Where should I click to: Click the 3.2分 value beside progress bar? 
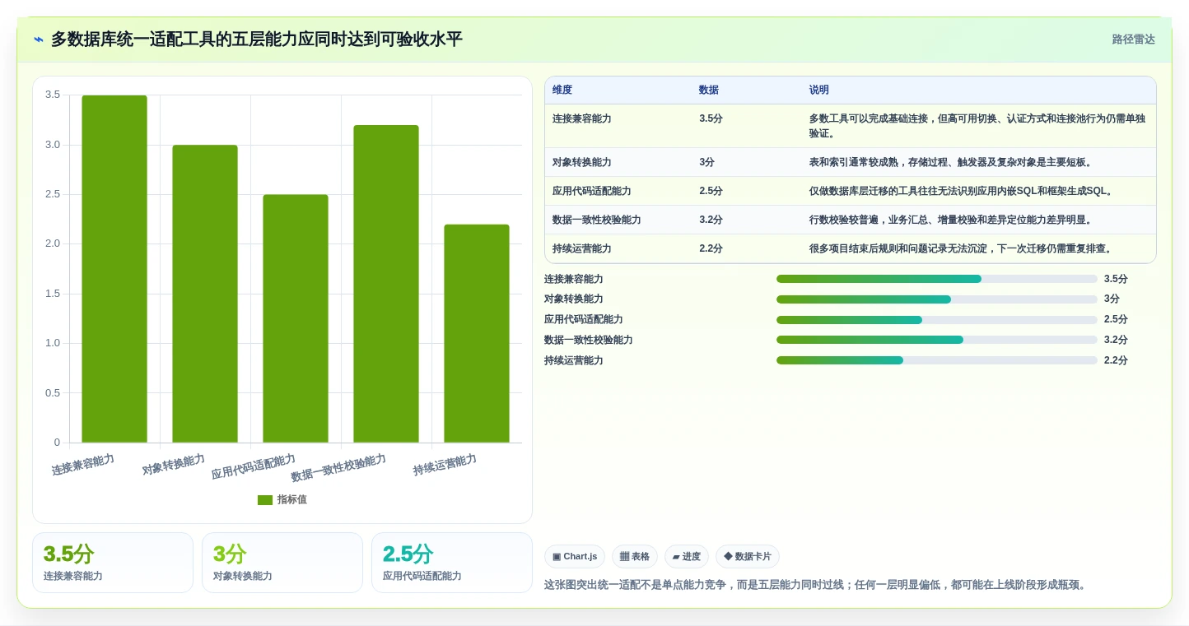tap(1116, 340)
